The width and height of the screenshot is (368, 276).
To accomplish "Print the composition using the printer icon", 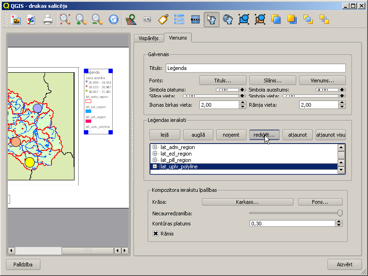I will (x=48, y=20).
